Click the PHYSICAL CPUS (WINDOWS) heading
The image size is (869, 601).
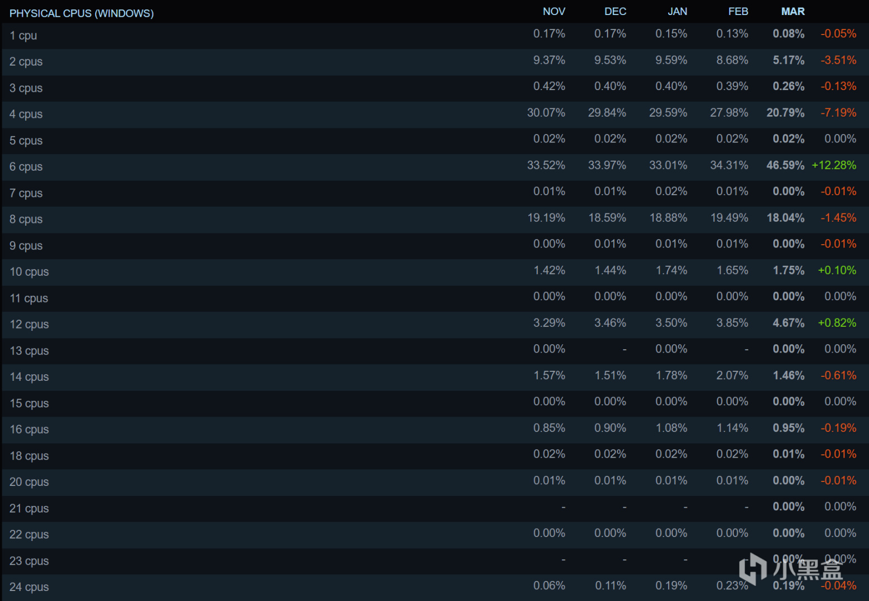click(x=81, y=13)
